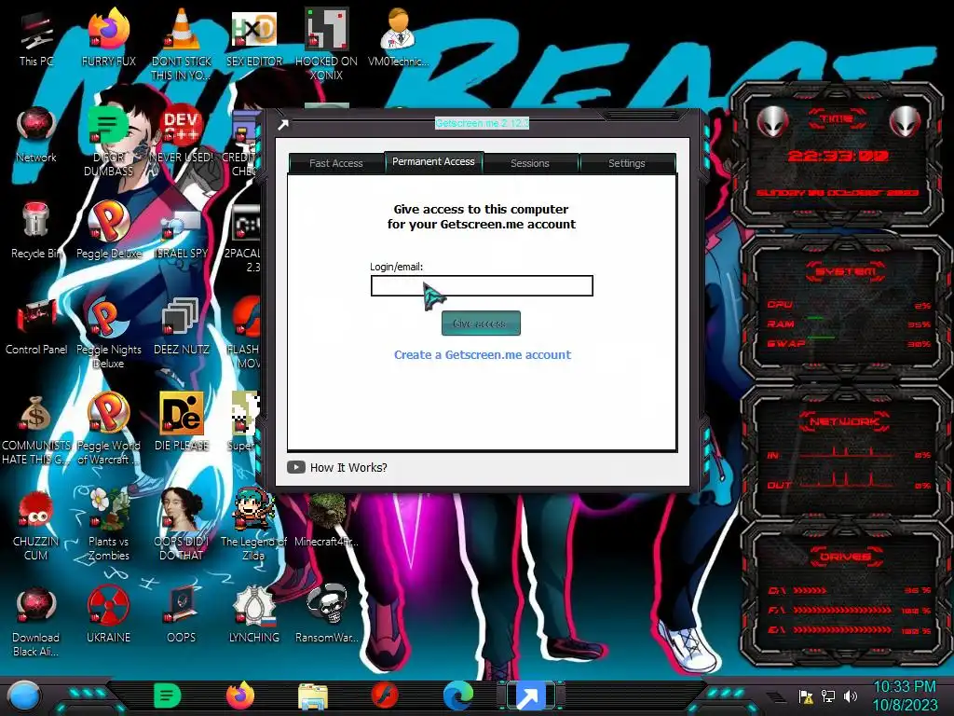Open the HxD SEX EDITOR shortcut

click(254, 39)
